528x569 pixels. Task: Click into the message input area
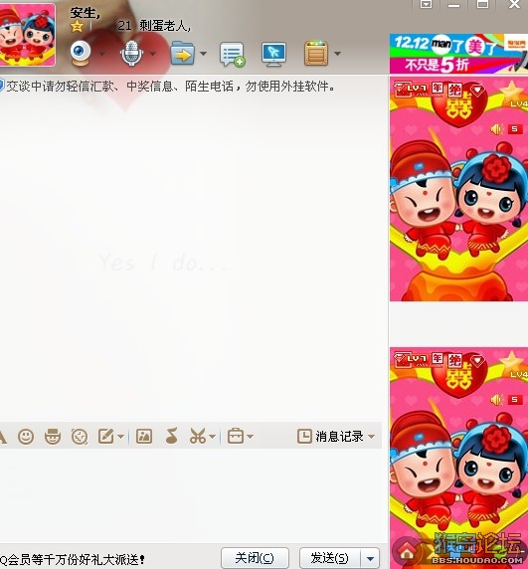tap(191, 495)
